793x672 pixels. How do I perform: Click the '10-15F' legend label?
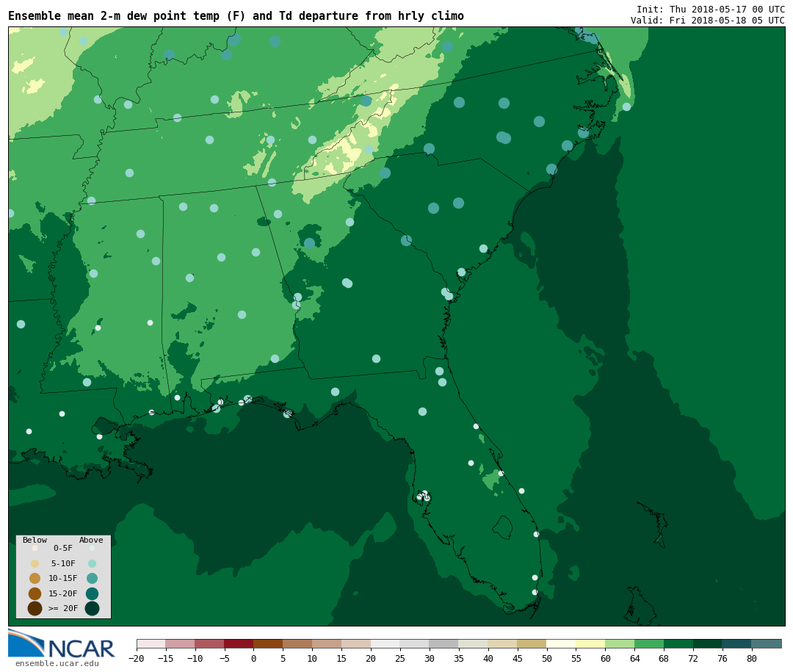(63, 578)
